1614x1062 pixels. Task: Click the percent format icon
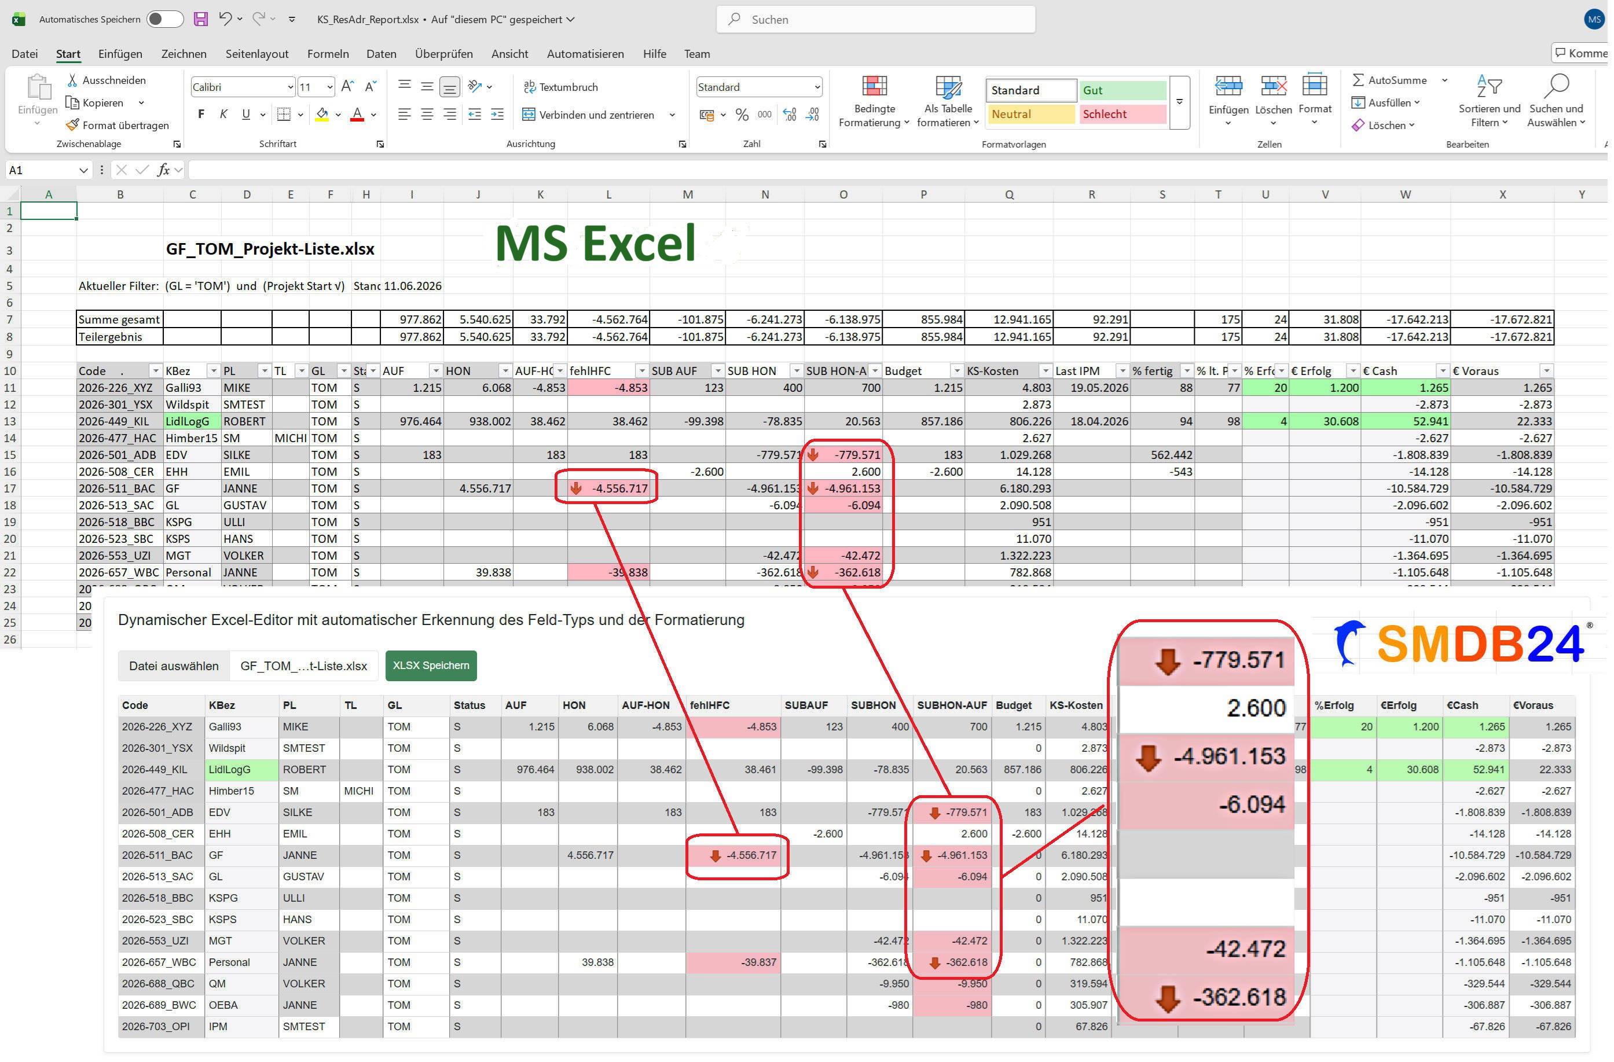[x=742, y=115]
